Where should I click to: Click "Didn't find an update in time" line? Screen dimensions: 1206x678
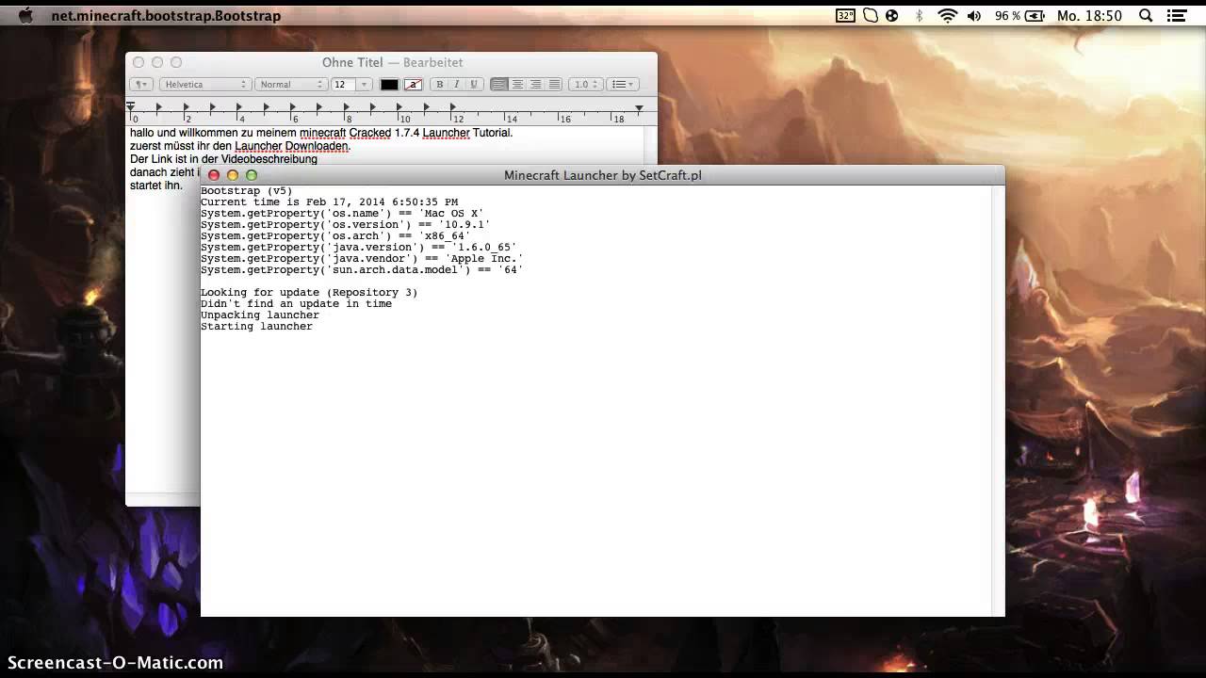296,304
